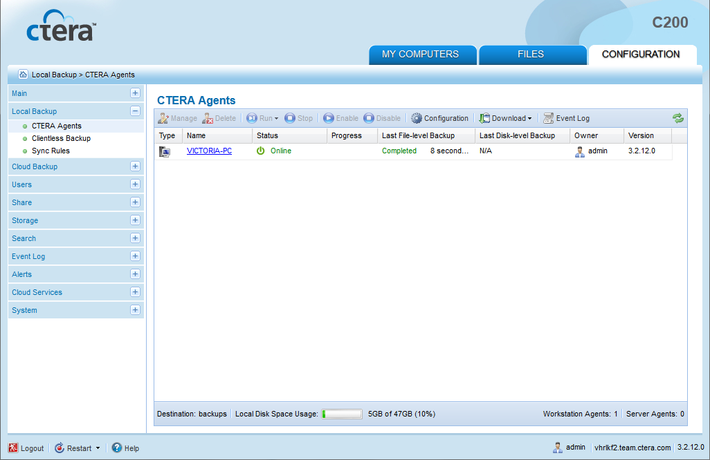This screenshot has width=710, height=460.
Task: Open the Restart dropdown arrow
Action: click(x=98, y=448)
